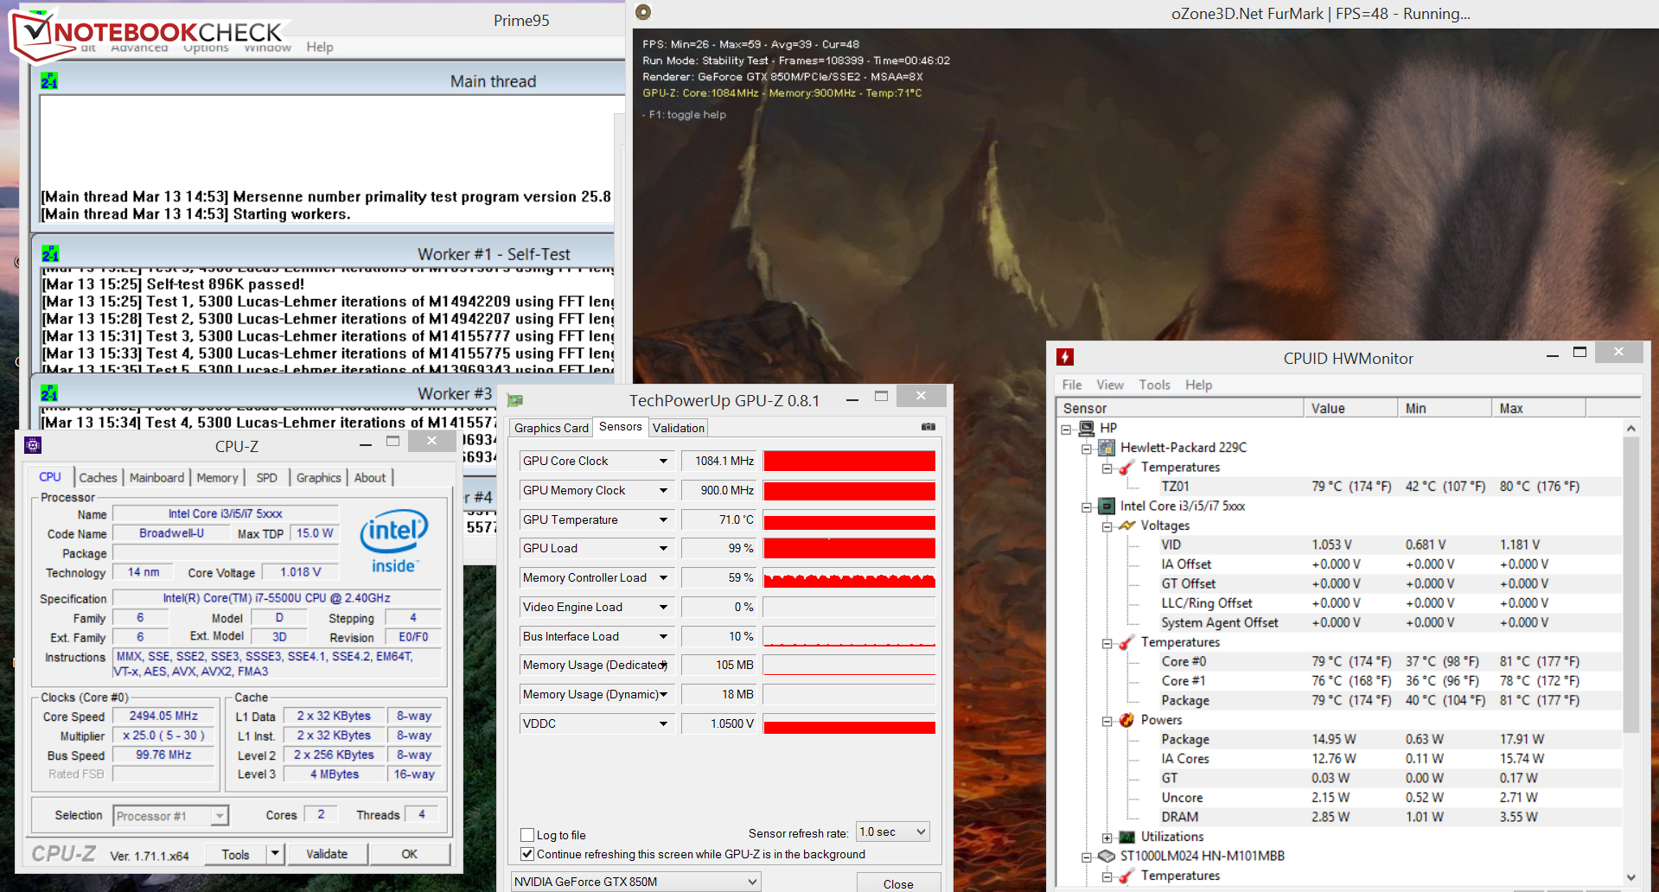The height and width of the screenshot is (892, 1659).
Task: Open the SPD tab in CPU-Z
Action: [x=267, y=477]
